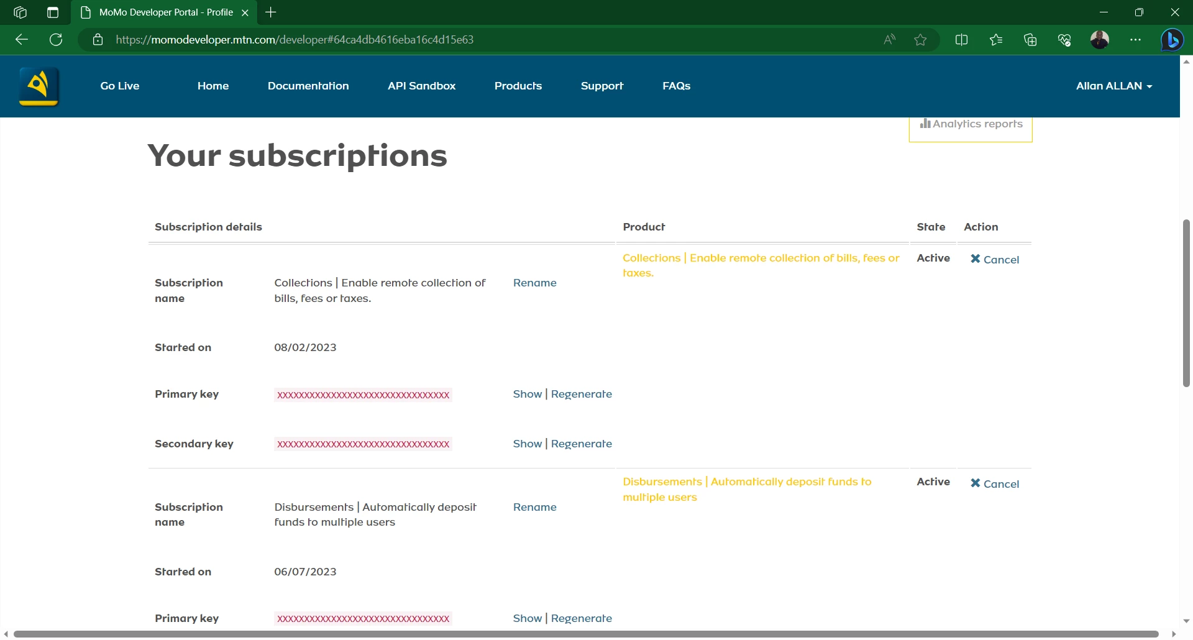Viewport: 1193px width, 640px height.
Task: Open the browser profile avatar
Action: coord(1099,40)
